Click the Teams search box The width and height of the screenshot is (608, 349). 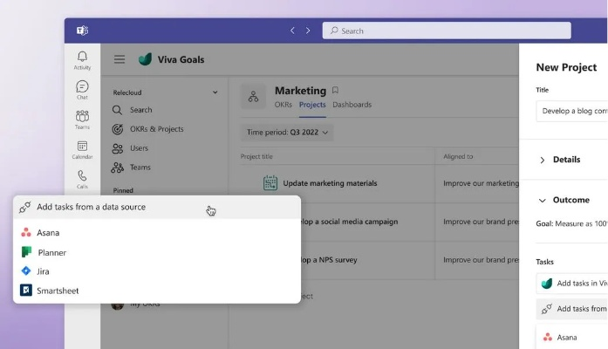(x=445, y=31)
